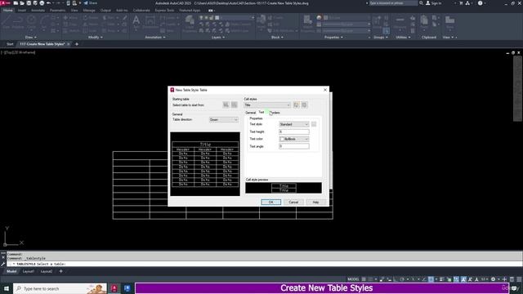This screenshot has width=523, height=294.
Task: Click the AutoCAD icon in Windows taskbar
Action: click(x=114, y=288)
